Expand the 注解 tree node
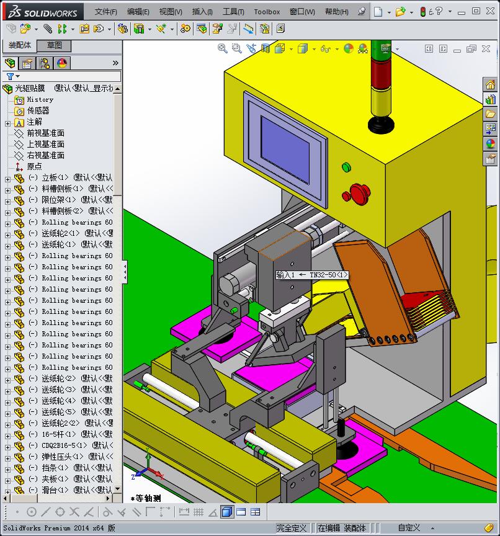This screenshot has width=500, height=536. pos(7,123)
